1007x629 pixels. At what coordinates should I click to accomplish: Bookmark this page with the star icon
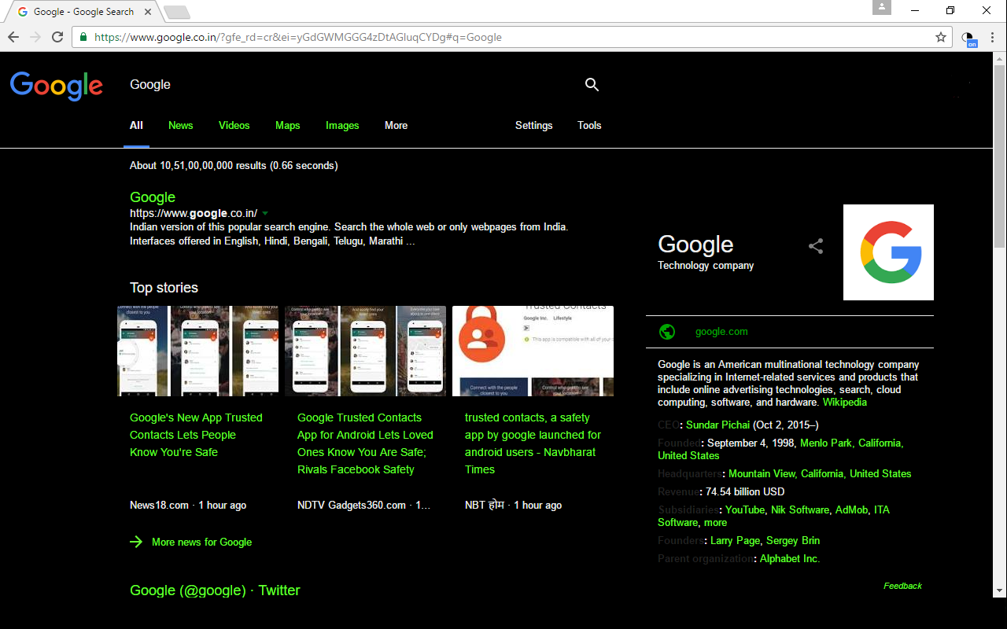[941, 37]
